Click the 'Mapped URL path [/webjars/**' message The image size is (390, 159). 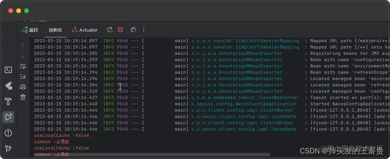pos(350,41)
